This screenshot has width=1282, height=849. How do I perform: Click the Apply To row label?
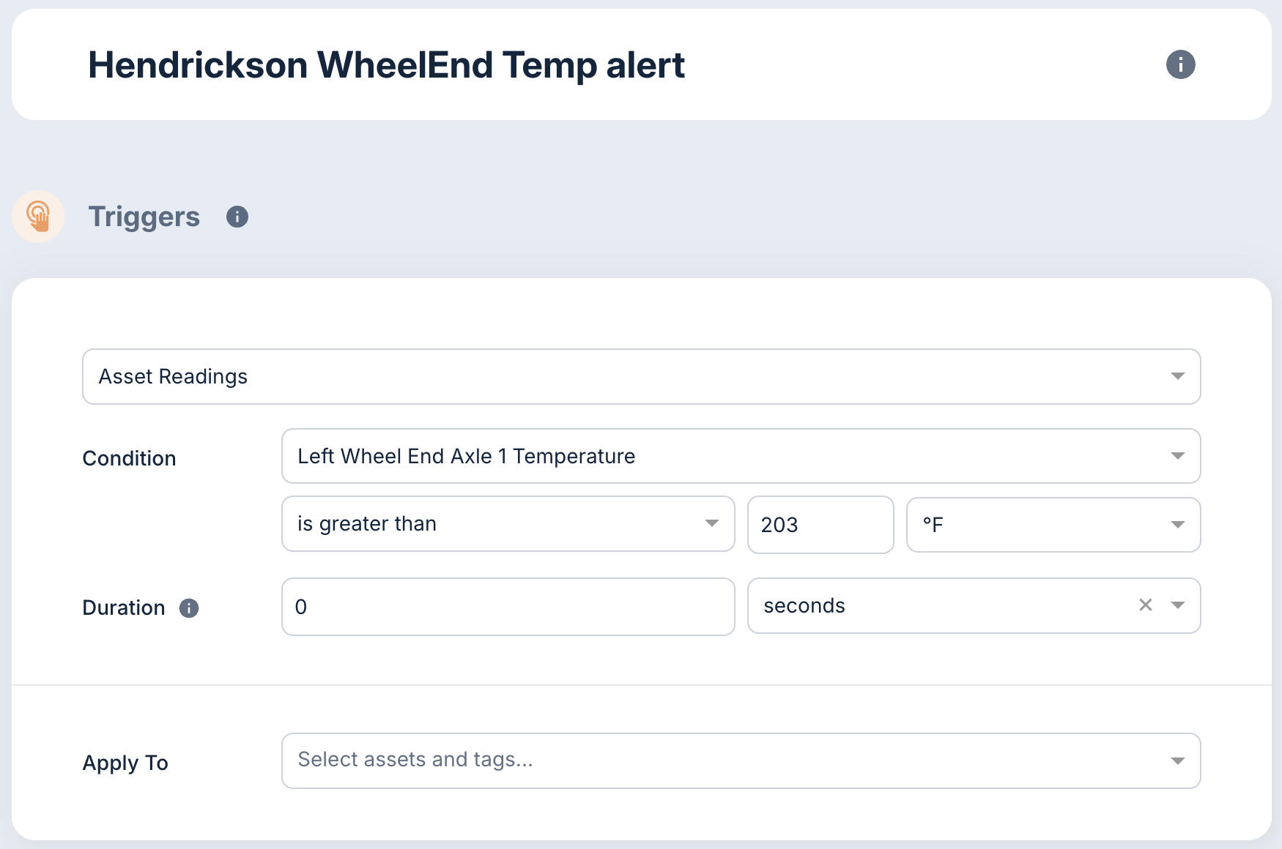click(x=125, y=763)
